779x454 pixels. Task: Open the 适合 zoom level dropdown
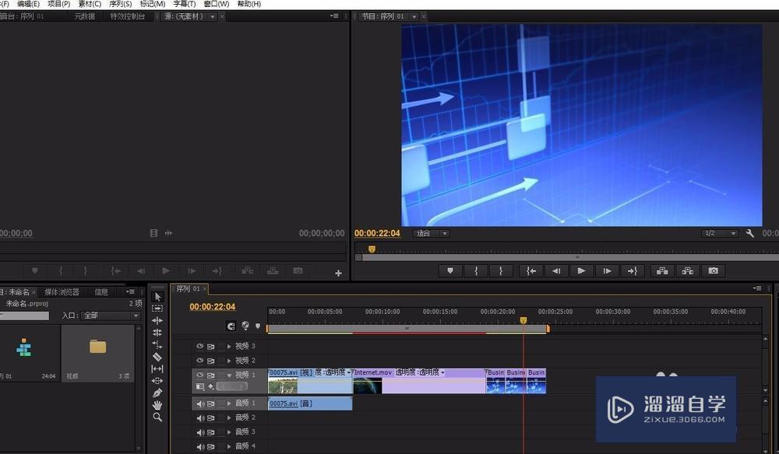coord(432,233)
